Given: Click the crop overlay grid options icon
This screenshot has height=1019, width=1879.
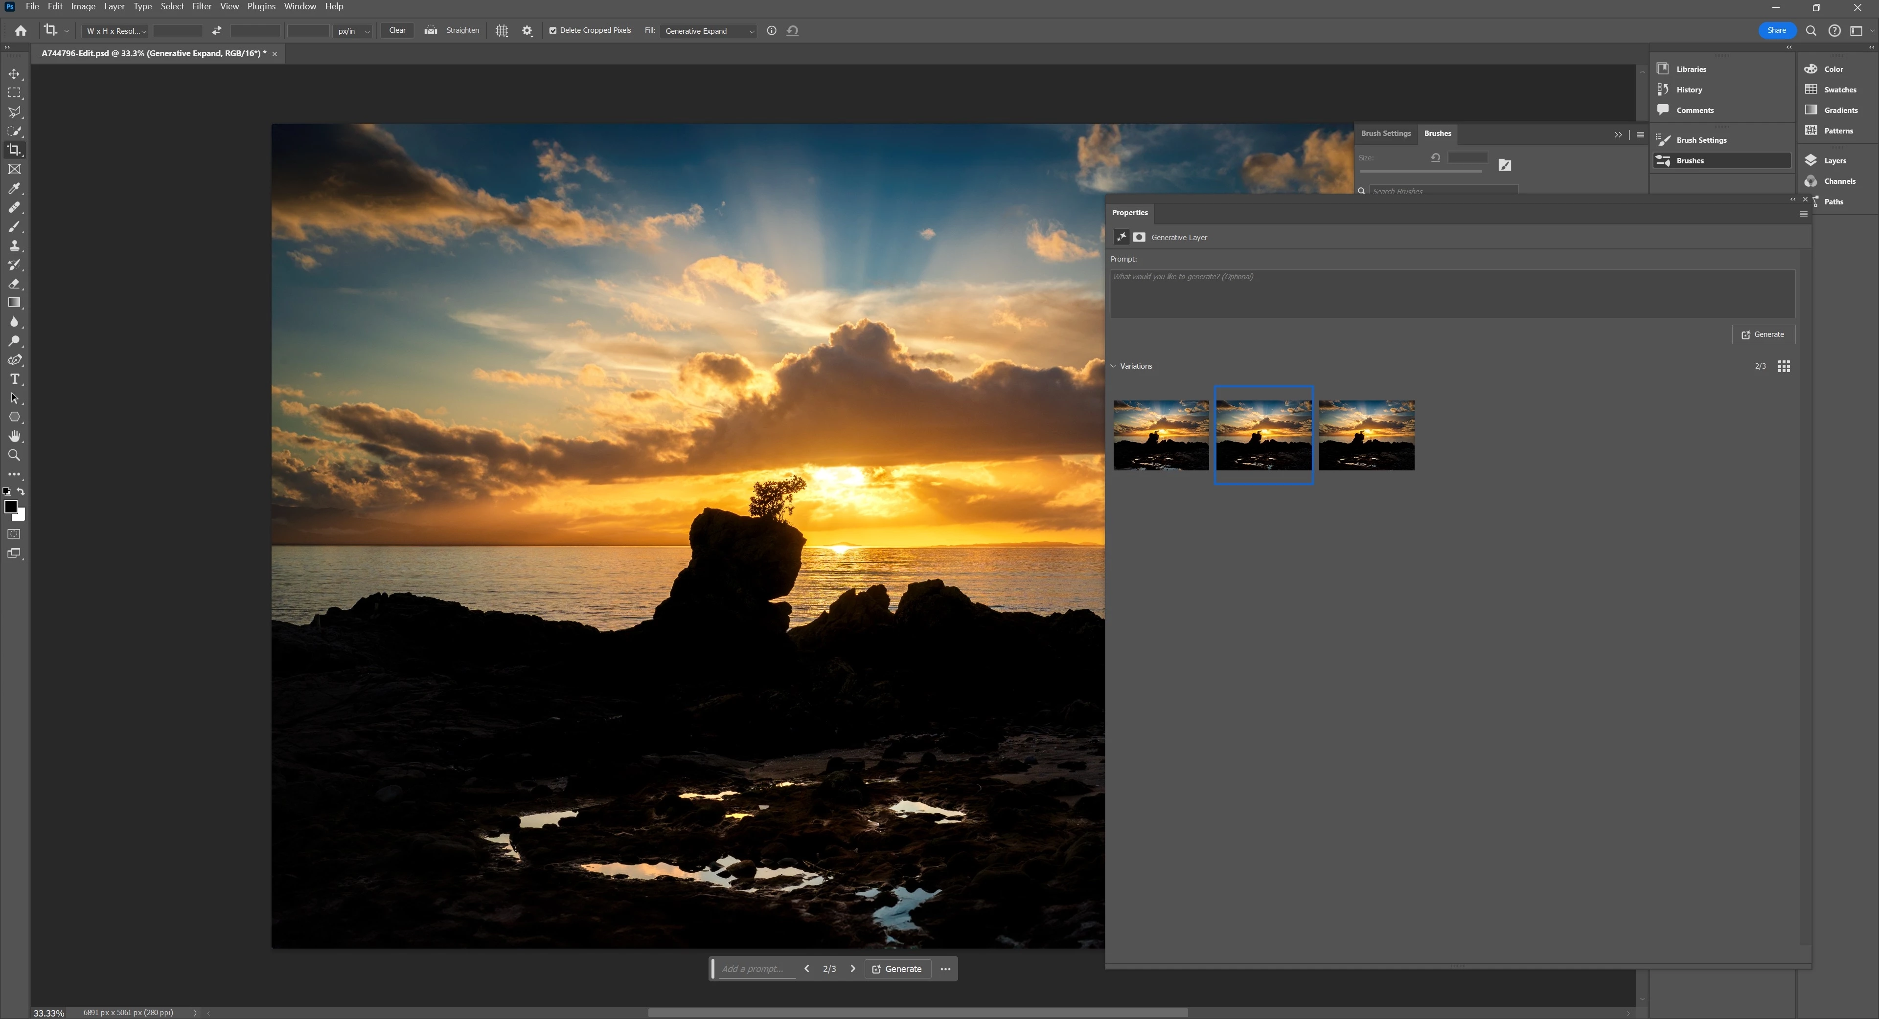Looking at the screenshot, I should (502, 31).
